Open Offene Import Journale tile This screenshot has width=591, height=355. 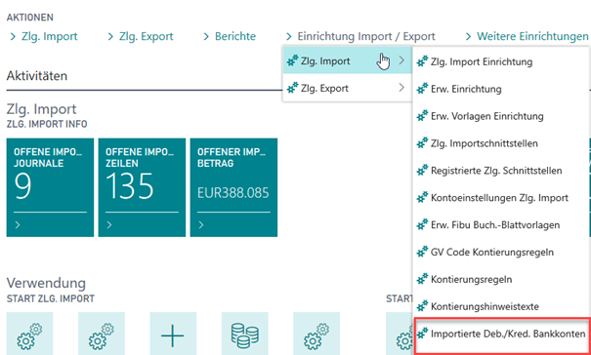point(50,187)
